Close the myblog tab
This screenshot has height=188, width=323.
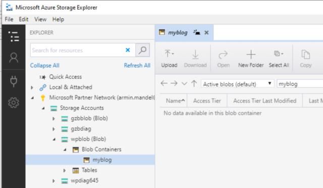[x=206, y=33]
